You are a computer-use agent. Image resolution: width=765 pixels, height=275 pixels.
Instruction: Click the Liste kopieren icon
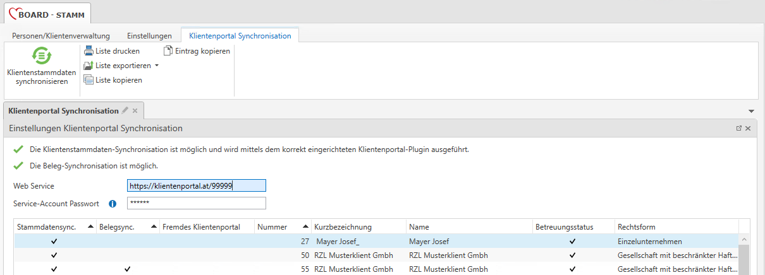(89, 80)
